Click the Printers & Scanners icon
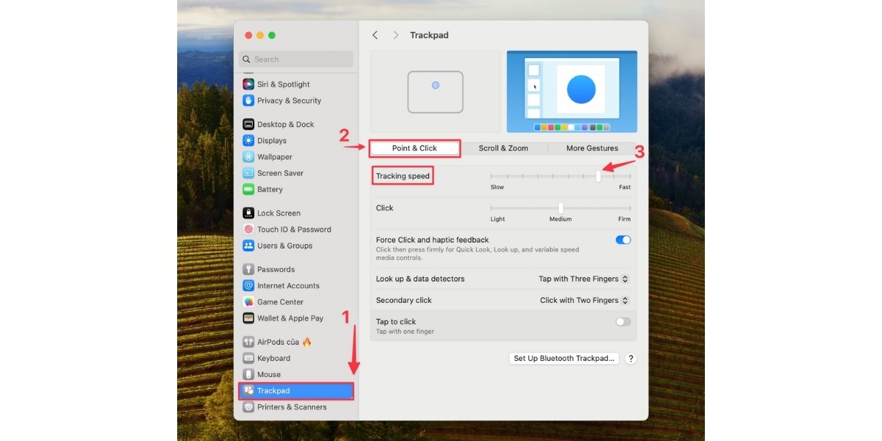The image size is (882, 441). tap(248, 406)
